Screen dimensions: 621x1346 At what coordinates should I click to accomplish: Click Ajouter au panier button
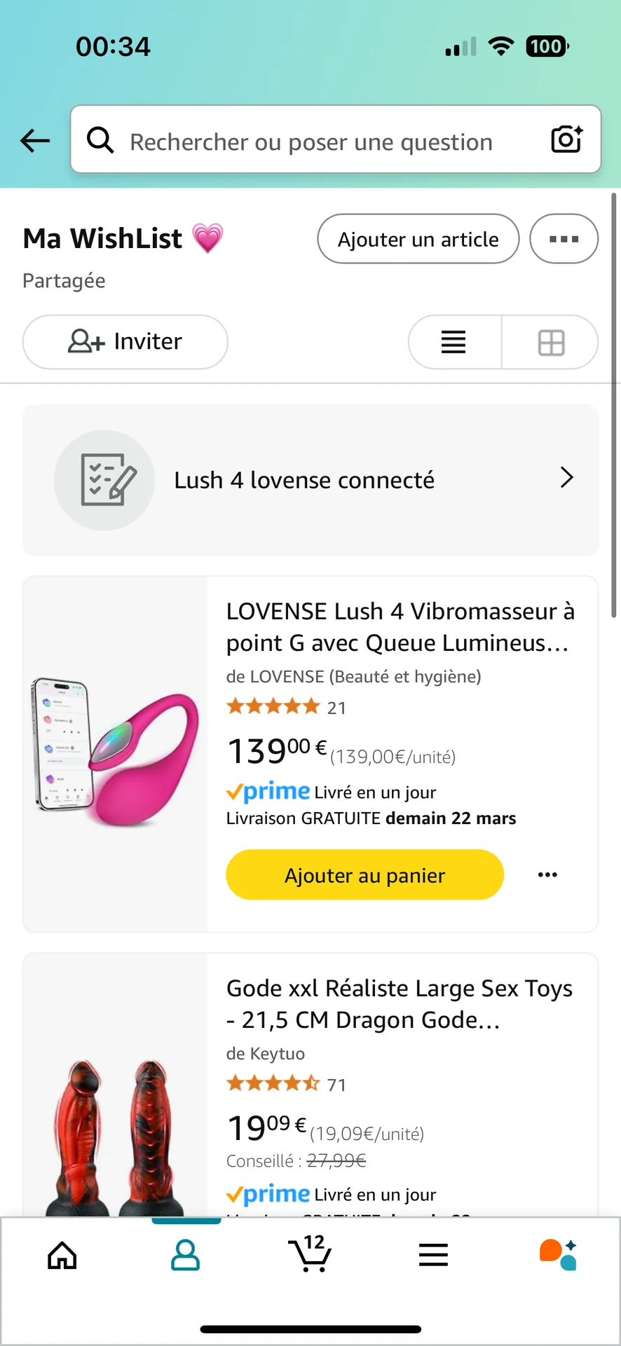tap(364, 874)
